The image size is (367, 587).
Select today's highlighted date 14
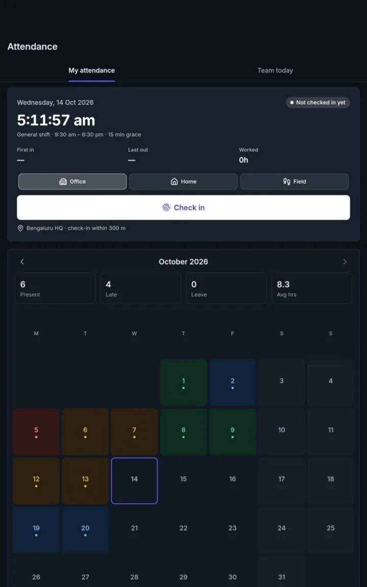click(x=135, y=481)
